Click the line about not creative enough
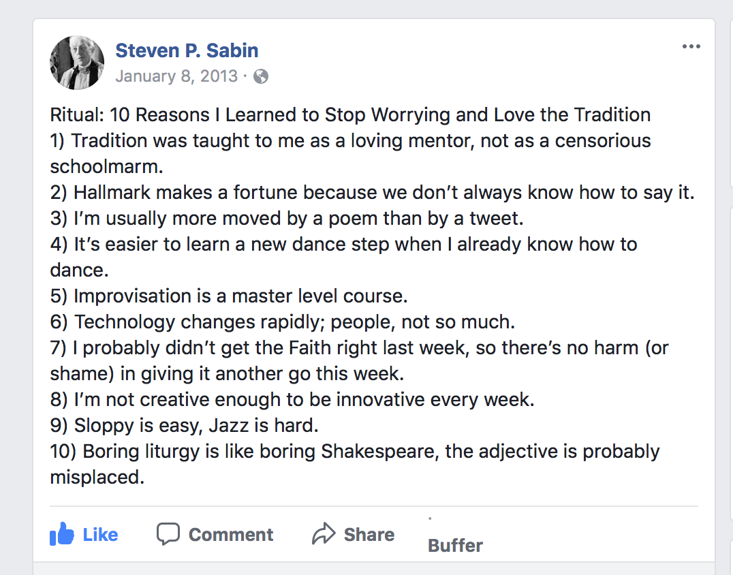The height and width of the screenshot is (575, 733). 292,400
